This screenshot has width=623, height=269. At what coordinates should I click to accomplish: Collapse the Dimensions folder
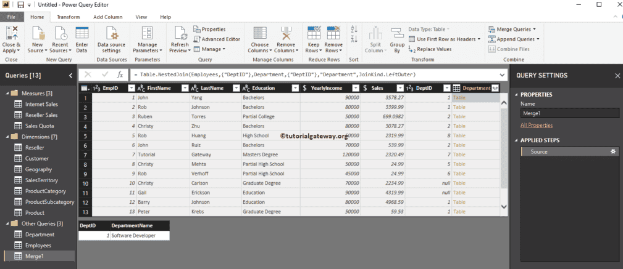7,137
